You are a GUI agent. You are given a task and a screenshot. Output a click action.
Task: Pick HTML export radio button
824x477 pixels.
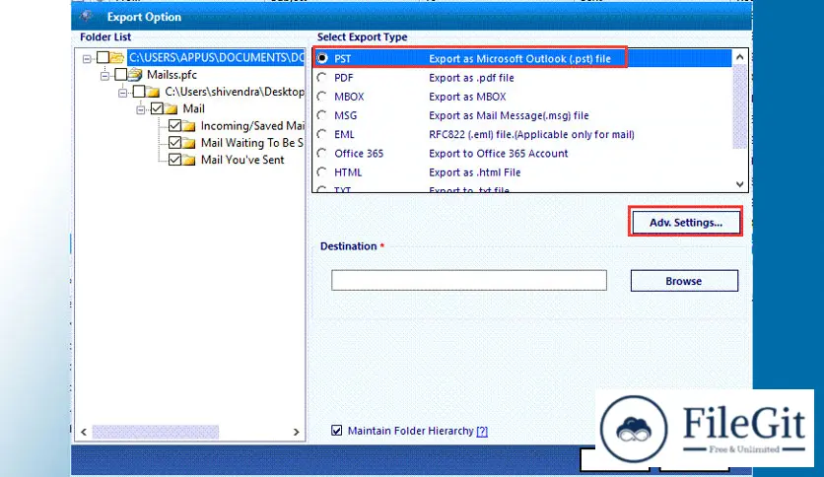(x=322, y=171)
